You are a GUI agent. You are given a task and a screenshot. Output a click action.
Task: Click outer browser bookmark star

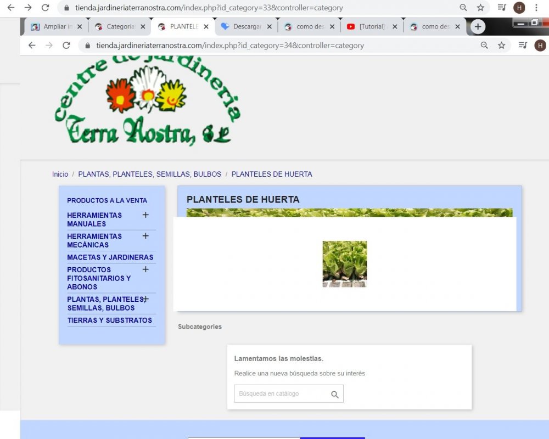coord(480,7)
